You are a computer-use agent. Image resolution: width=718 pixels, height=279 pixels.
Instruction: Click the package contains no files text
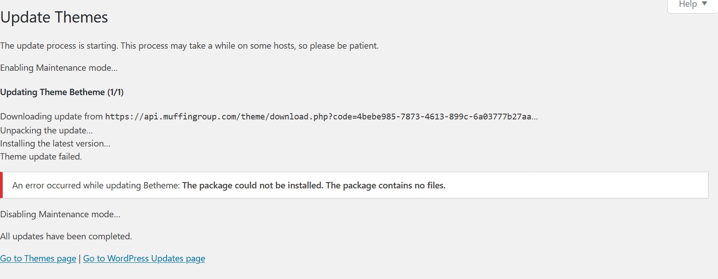point(386,185)
